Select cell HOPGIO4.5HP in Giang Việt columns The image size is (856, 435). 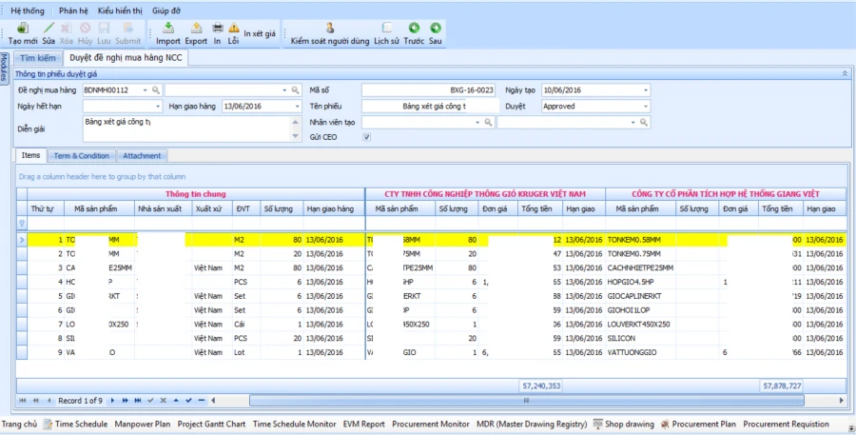[x=640, y=282]
